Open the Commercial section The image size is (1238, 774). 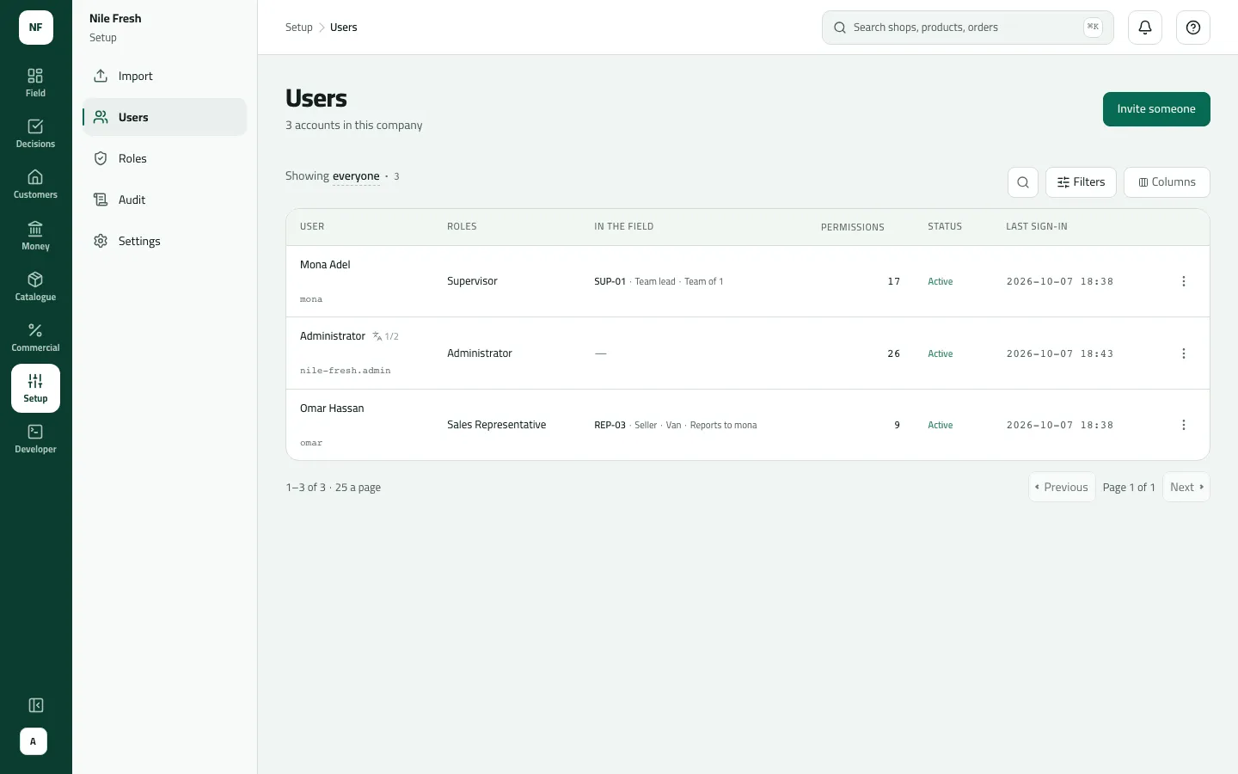[35, 337]
